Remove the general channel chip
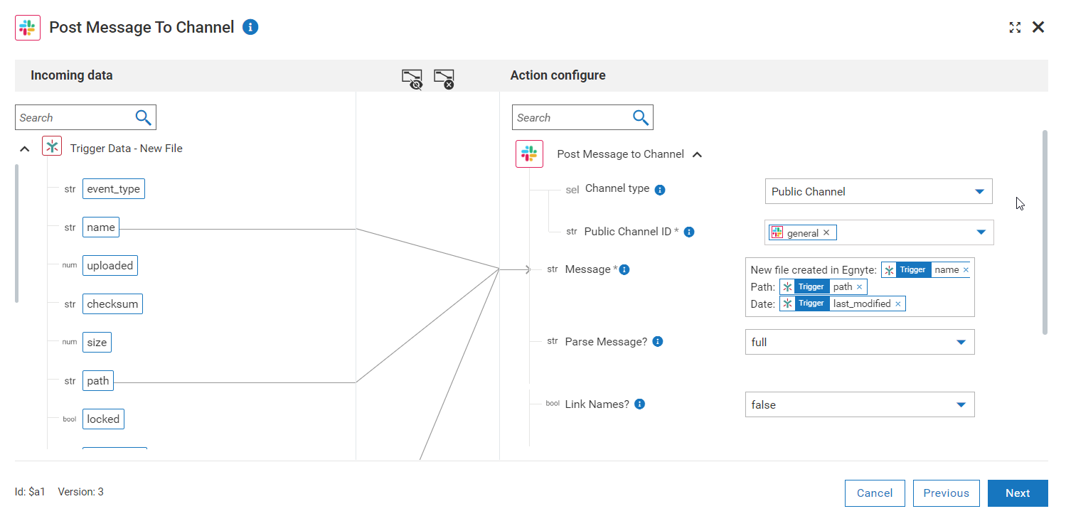This screenshot has height=521, width=1066. pos(826,232)
